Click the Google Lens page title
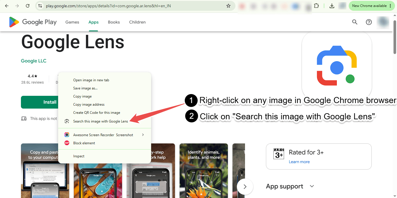This screenshot has height=198, width=397. point(73,42)
